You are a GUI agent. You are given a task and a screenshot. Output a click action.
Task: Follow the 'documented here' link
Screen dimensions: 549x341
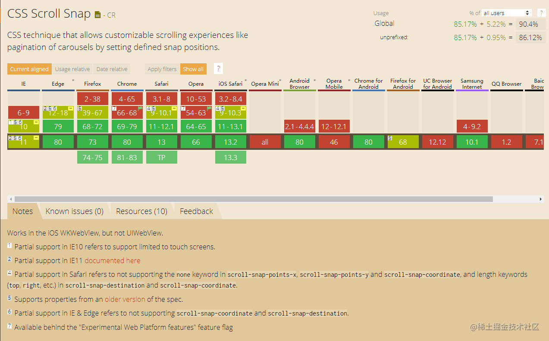113,260
